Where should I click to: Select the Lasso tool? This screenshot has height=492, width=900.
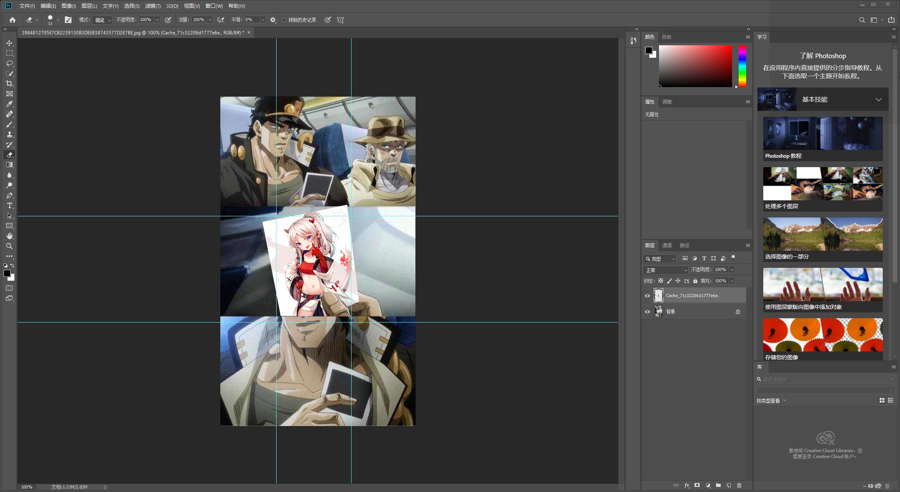click(9, 63)
